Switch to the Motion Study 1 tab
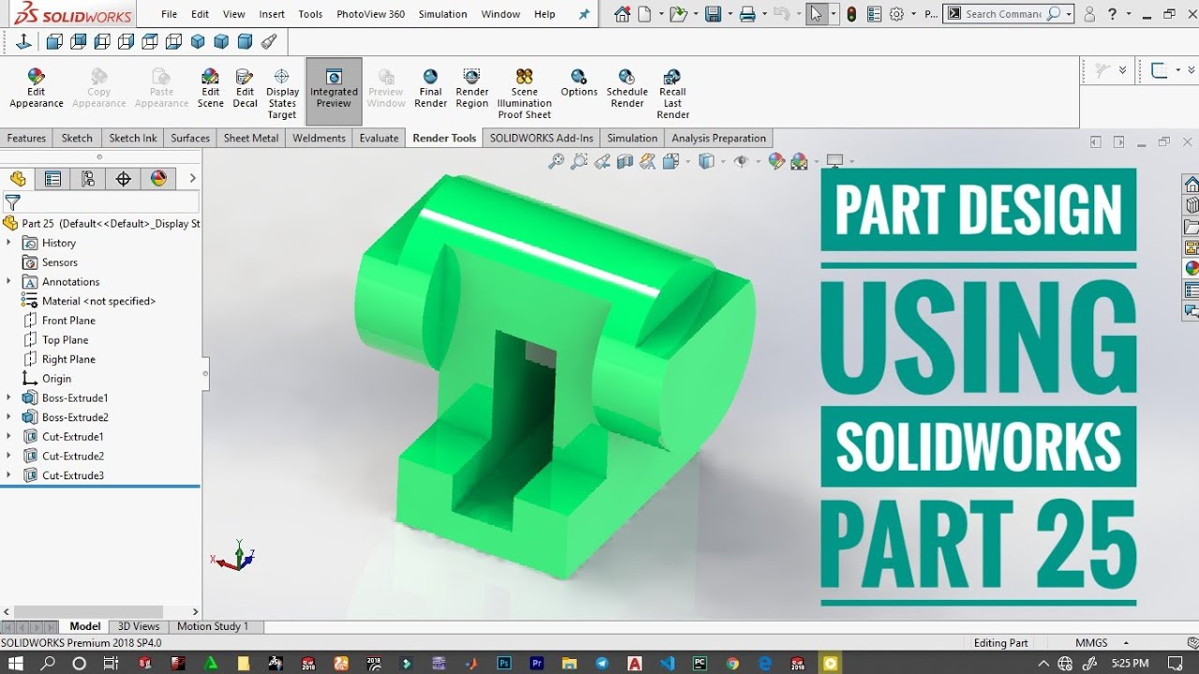The height and width of the screenshot is (674, 1199). (213, 626)
